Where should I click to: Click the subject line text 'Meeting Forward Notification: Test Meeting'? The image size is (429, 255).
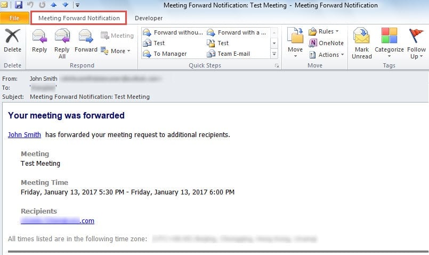pos(90,97)
